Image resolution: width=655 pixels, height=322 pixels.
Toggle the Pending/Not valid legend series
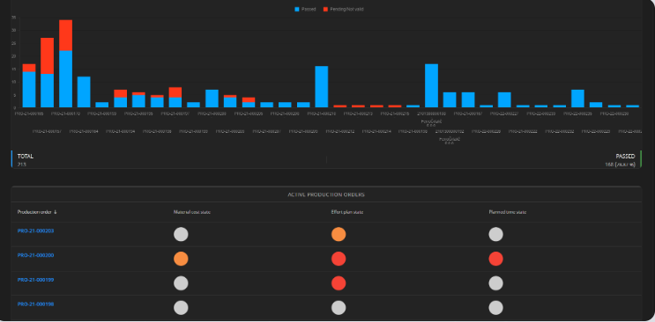[x=344, y=9]
